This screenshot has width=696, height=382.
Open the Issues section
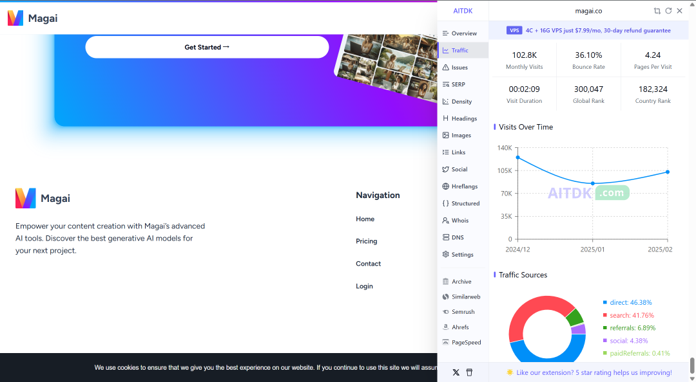pyautogui.click(x=463, y=68)
